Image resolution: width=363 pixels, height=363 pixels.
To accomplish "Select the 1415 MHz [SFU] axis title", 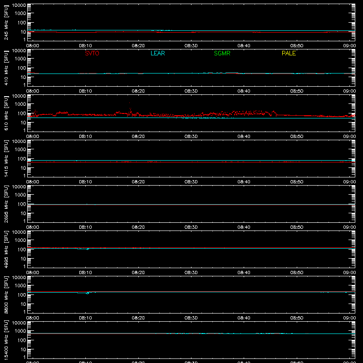I will 6,158.
